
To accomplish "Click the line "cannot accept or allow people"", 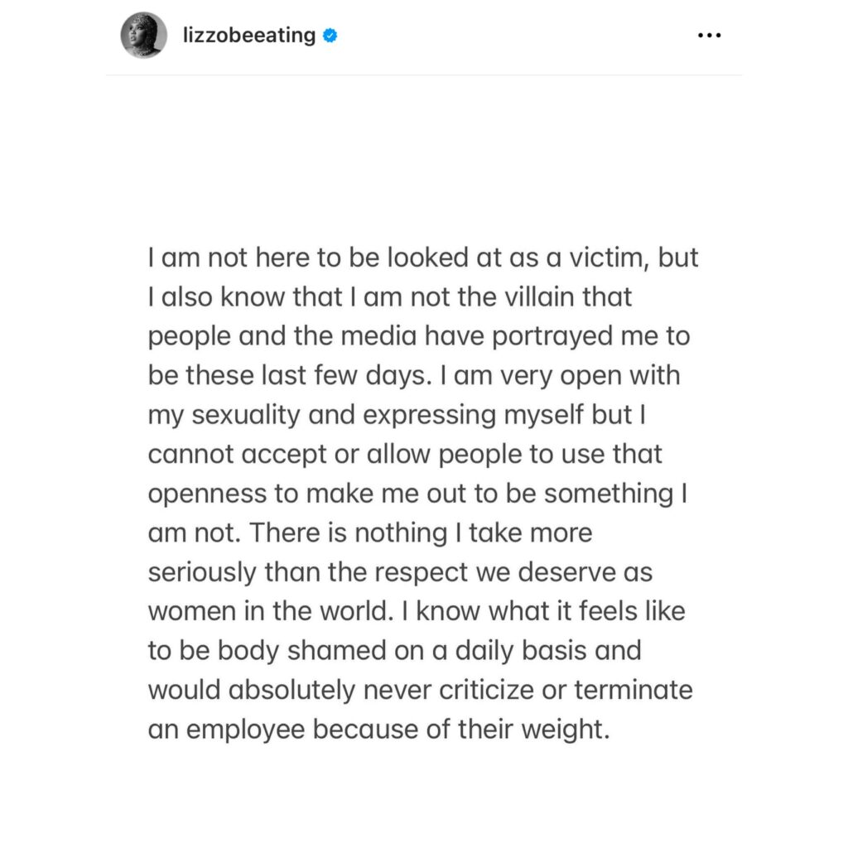I will click(404, 455).
